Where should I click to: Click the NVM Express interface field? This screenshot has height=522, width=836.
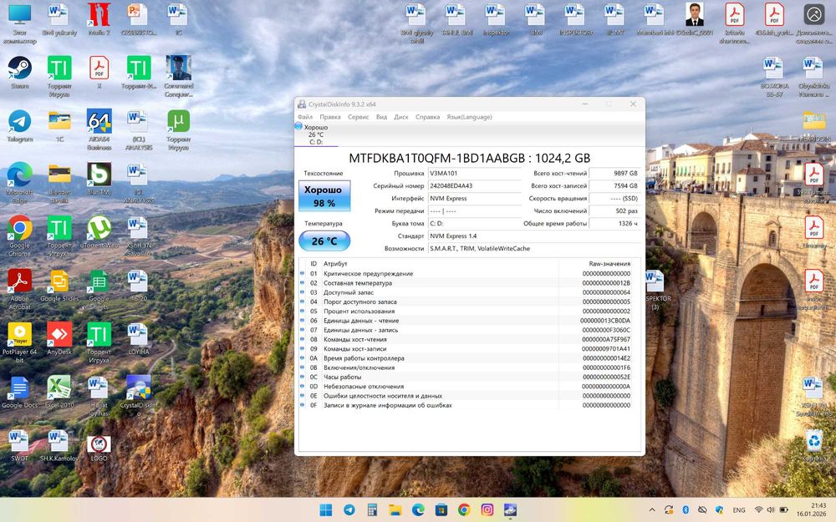pos(475,198)
